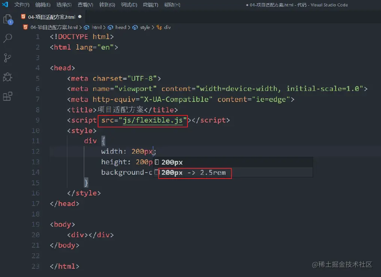Click the unsaved dot on the editor tab
The width and height of the screenshot is (381, 277).
(80, 17)
